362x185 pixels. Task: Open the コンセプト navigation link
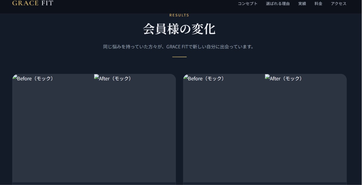pos(248,4)
